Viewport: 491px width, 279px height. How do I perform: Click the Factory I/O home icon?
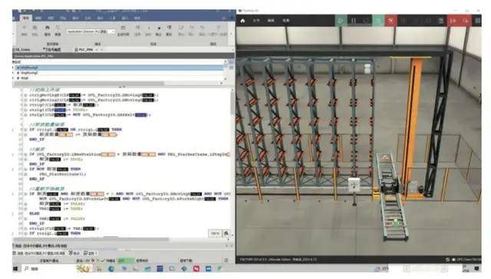click(242, 21)
